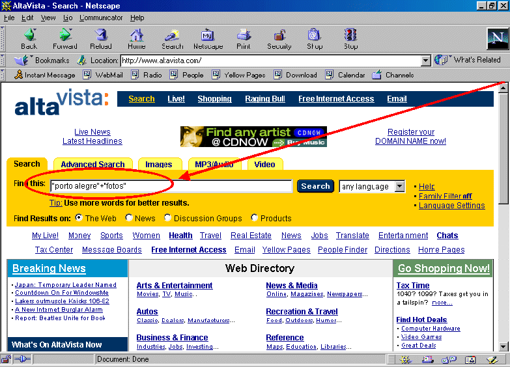Click the Find this search text field
The width and height of the screenshot is (510, 367).
pyautogui.click(x=171, y=186)
